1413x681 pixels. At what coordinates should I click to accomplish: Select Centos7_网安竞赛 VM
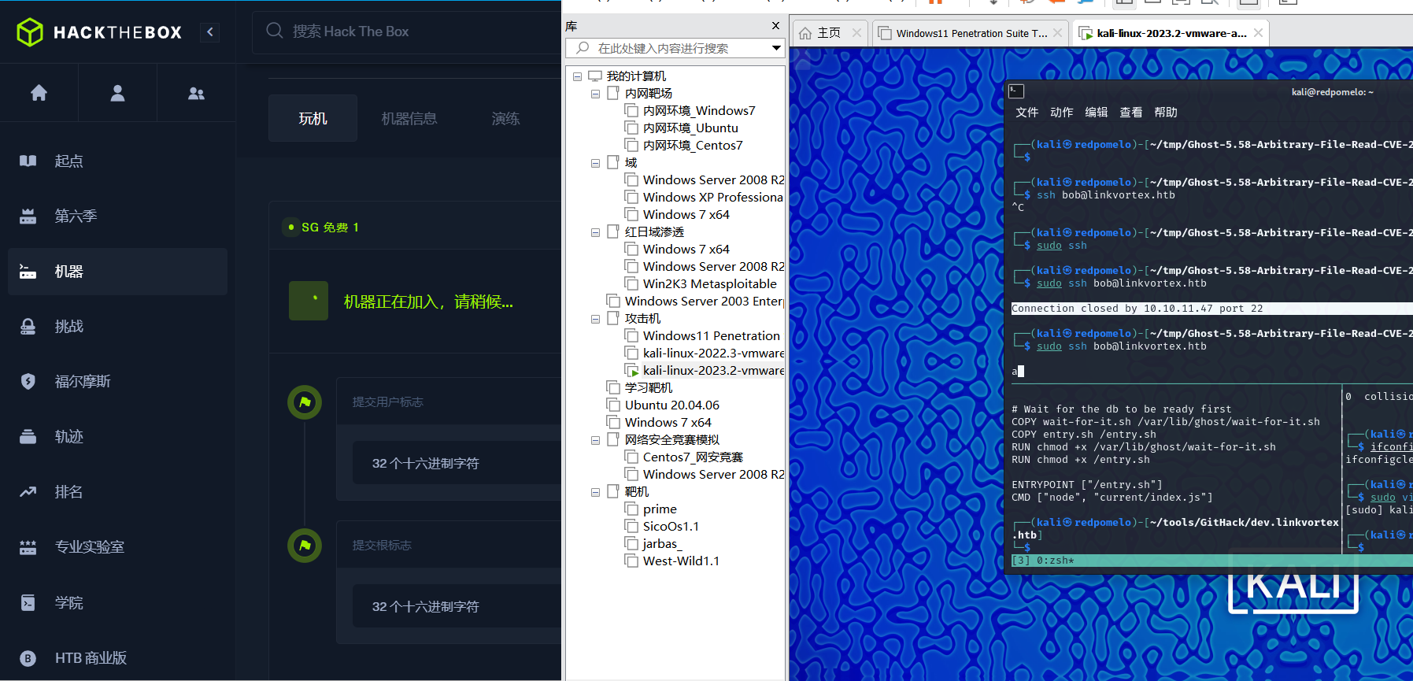point(693,457)
